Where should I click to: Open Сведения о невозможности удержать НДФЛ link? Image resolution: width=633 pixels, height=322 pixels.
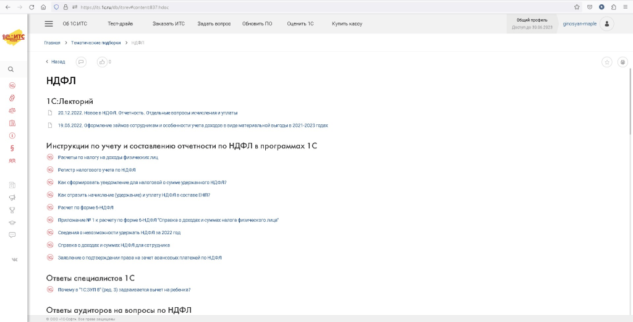(119, 232)
